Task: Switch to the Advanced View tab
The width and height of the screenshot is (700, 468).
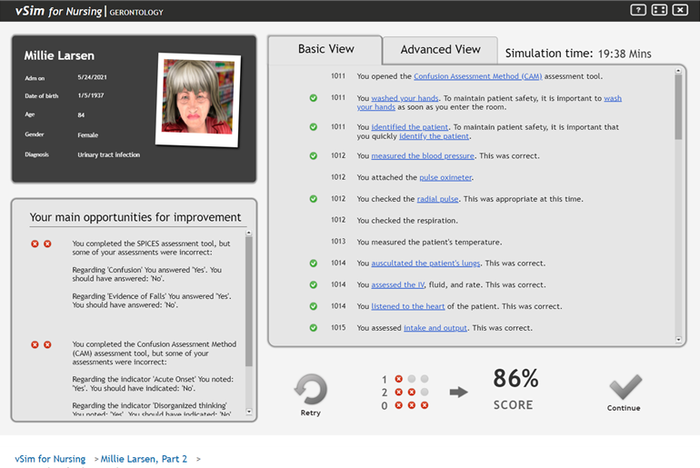Action: pyautogui.click(x=440, y=49)
